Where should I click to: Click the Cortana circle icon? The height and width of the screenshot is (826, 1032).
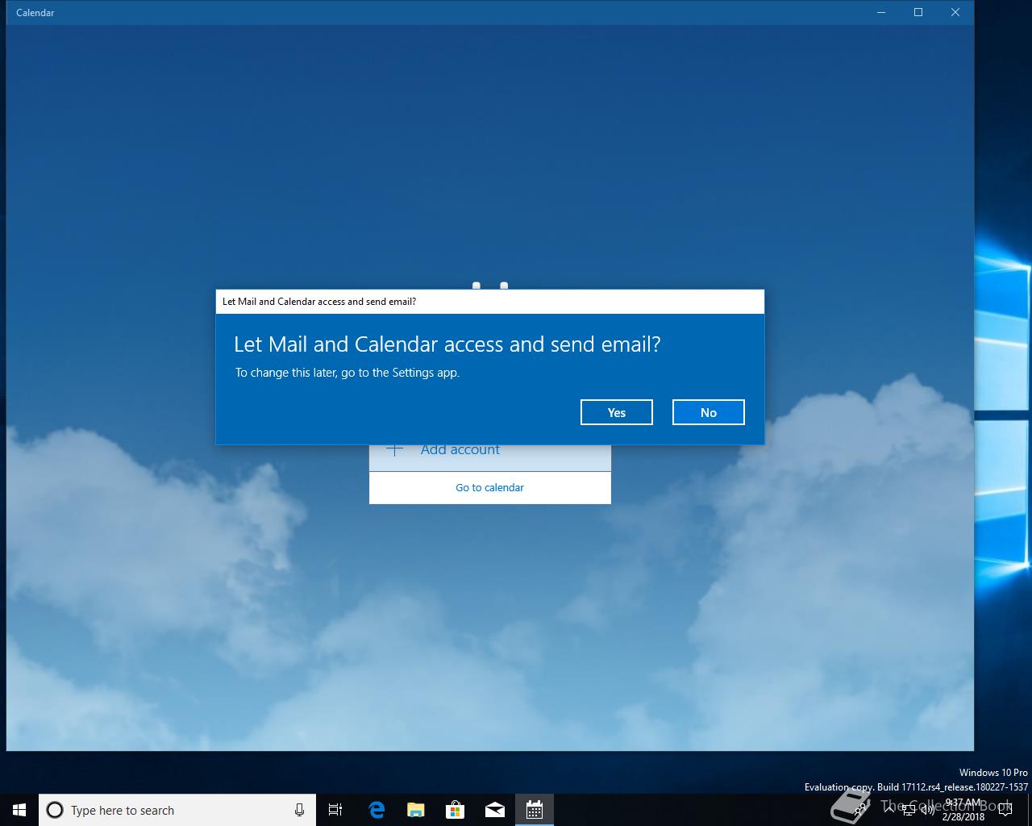tap(55, 810)
